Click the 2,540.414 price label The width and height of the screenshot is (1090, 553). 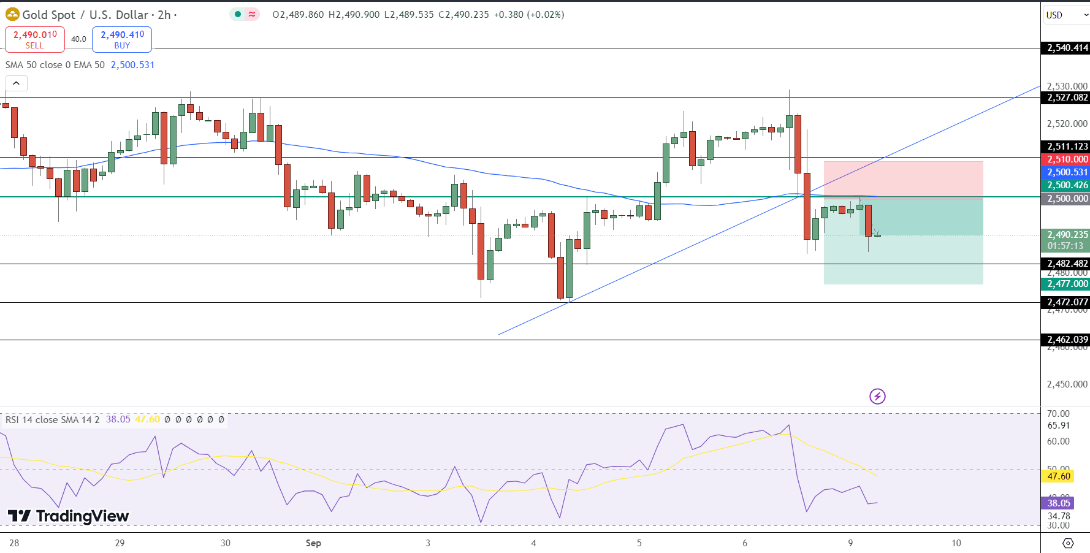coord(1065,48)
